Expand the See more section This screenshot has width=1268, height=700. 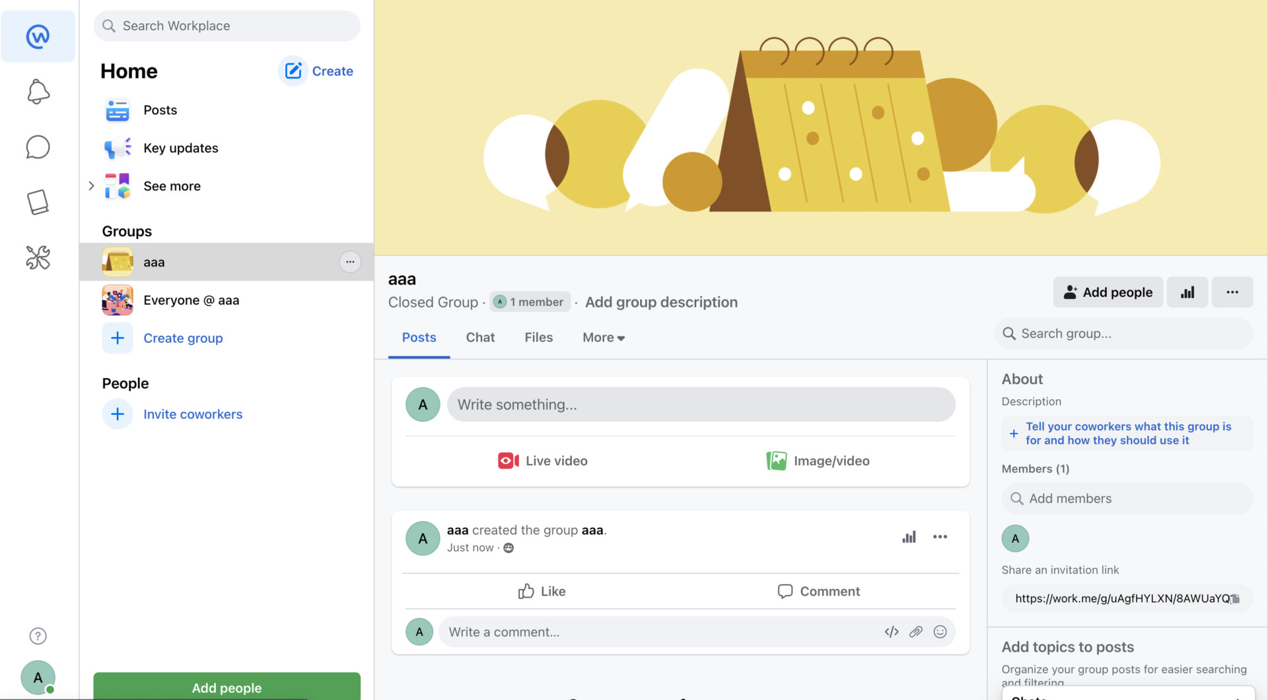[x=92, y=186]
